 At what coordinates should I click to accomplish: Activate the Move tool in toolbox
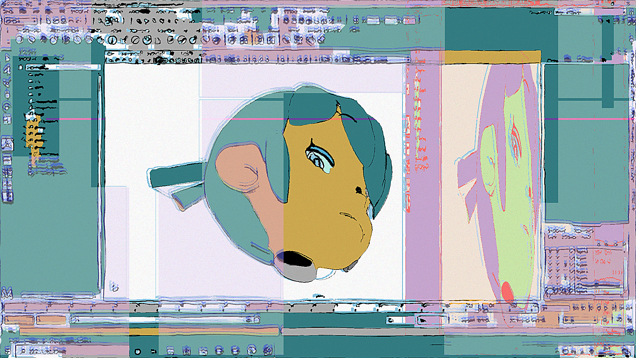[7, 94]
